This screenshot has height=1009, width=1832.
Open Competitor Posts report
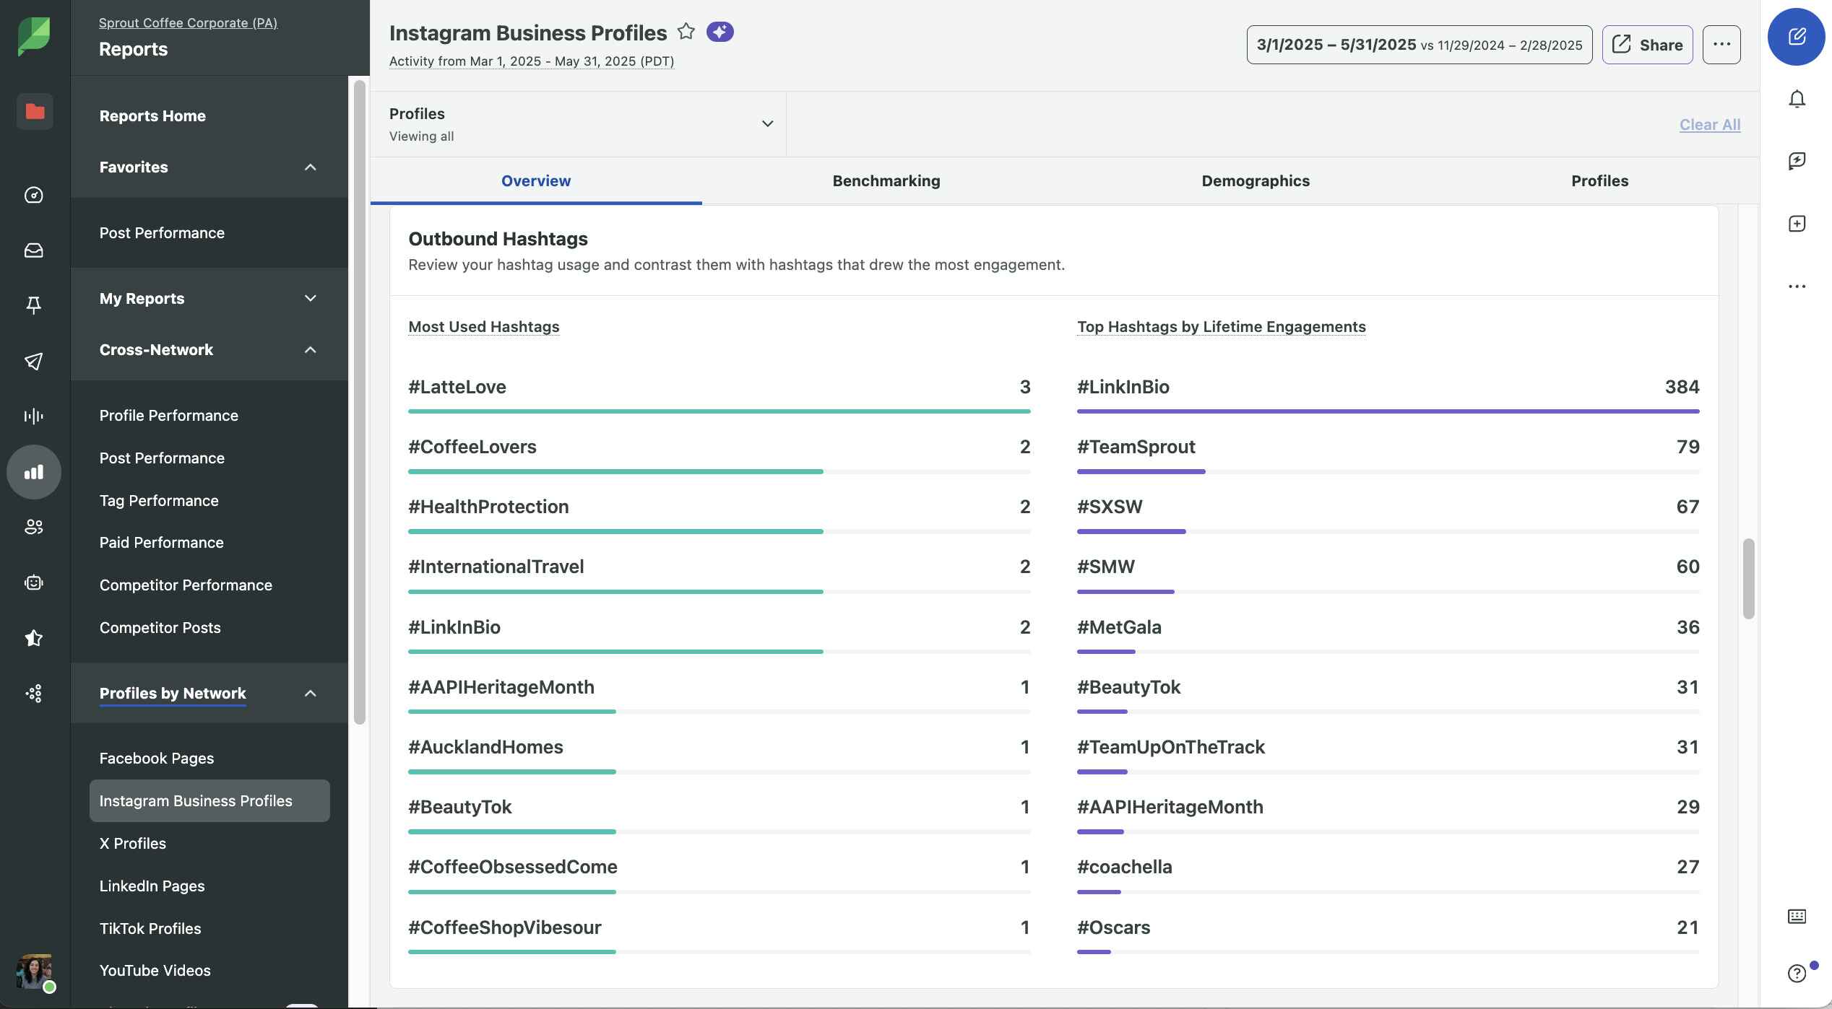(x=160, y=628)
